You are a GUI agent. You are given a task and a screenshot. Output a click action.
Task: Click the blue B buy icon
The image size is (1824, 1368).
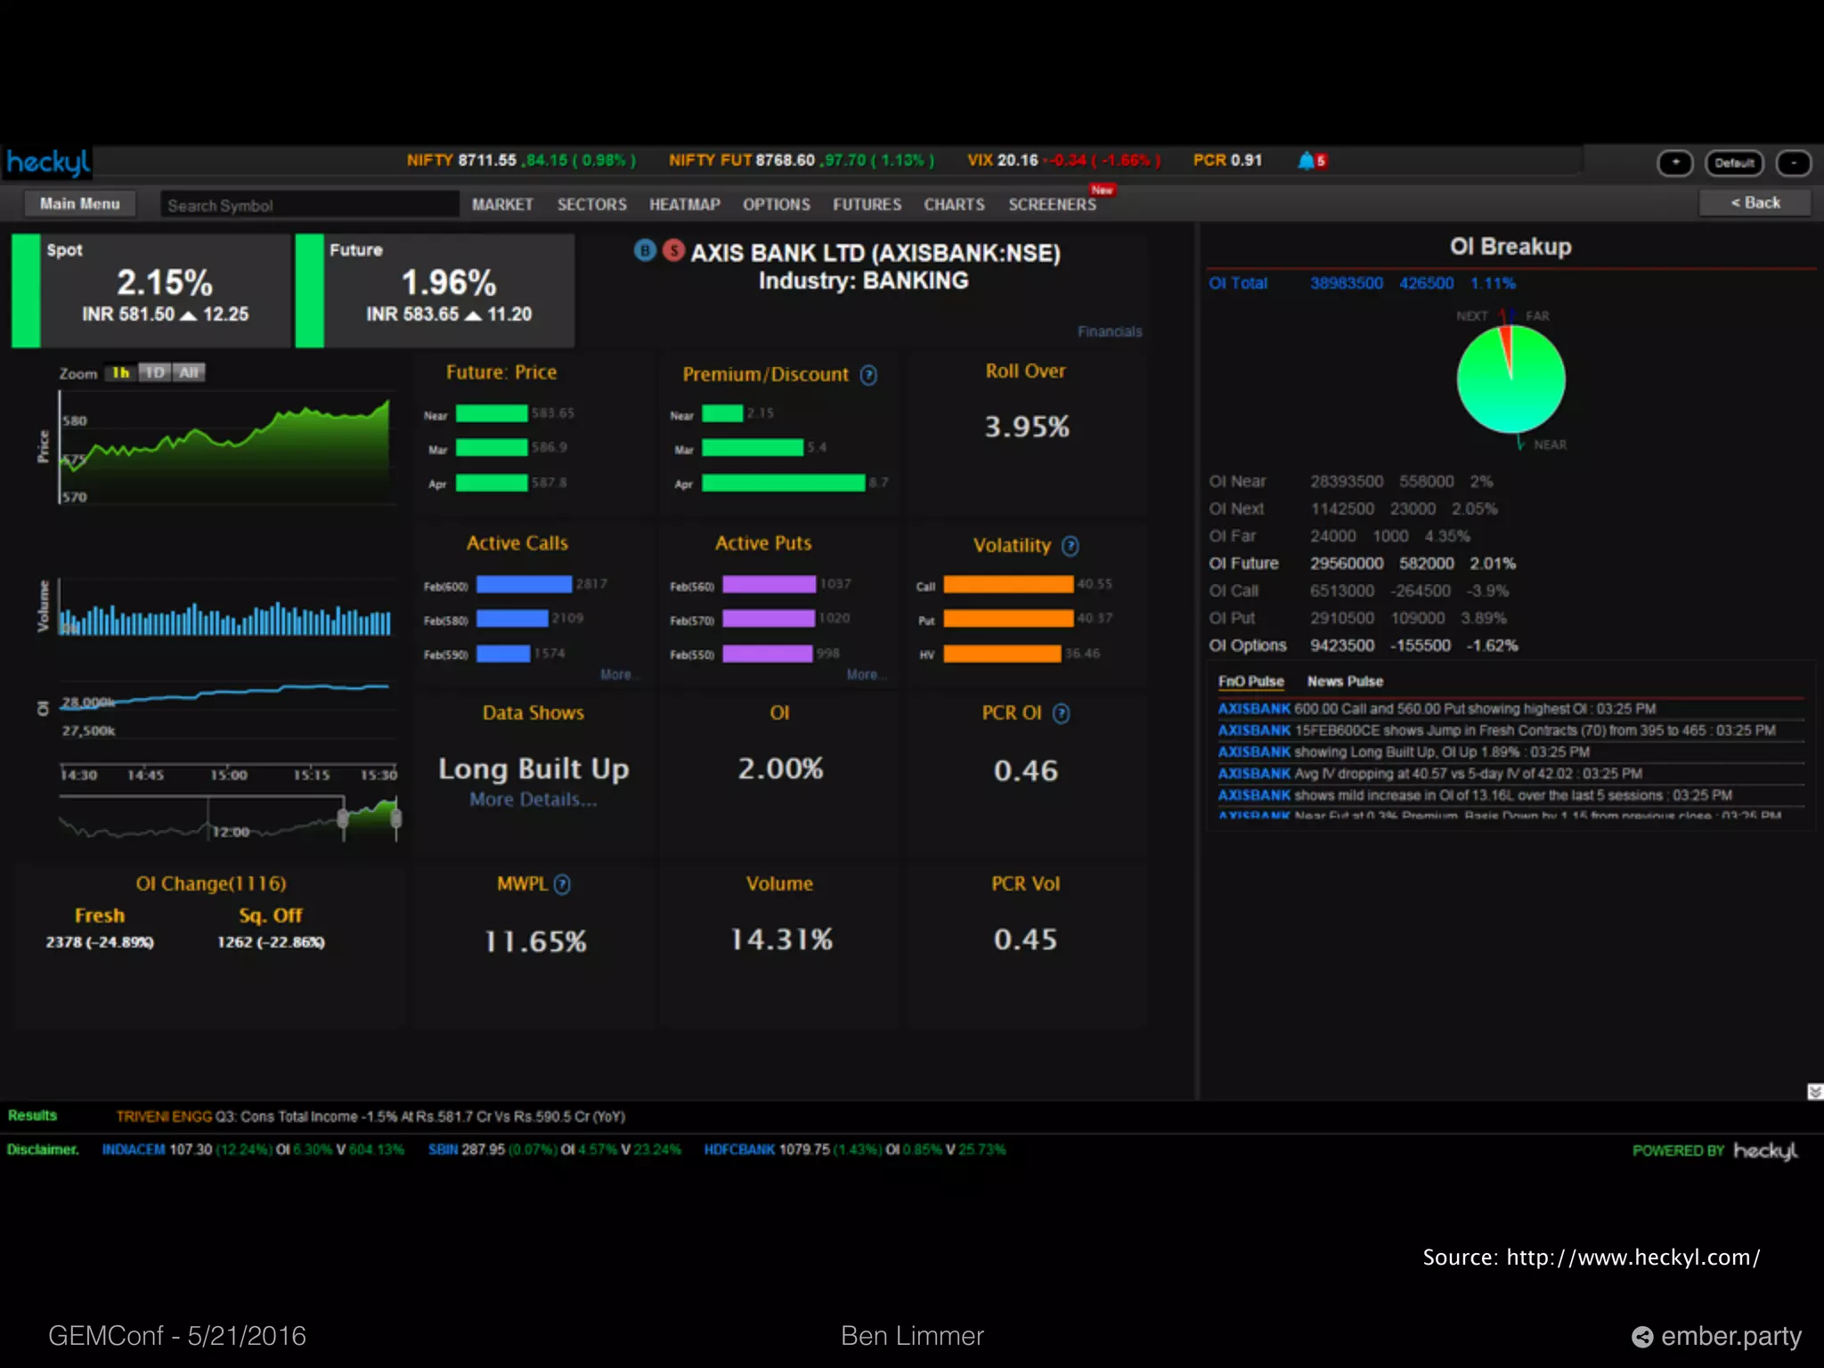(645, 250)
